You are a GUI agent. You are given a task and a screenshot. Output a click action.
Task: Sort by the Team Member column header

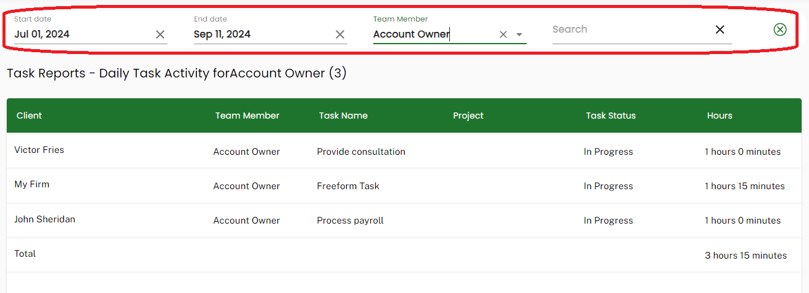[x=247, y=115]
